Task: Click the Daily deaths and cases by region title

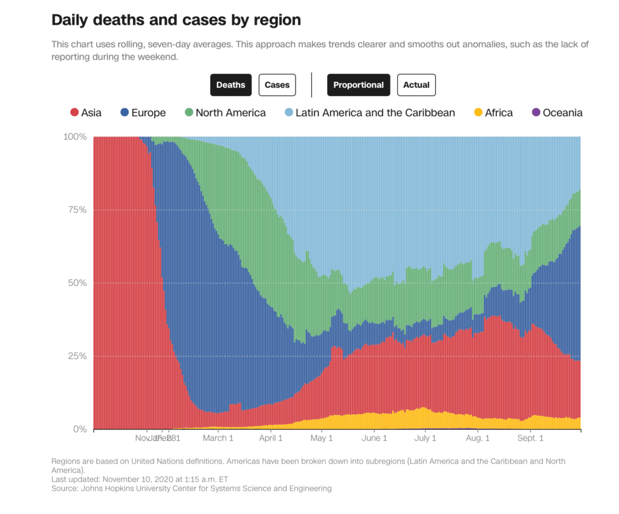Action: pos(176,20)
